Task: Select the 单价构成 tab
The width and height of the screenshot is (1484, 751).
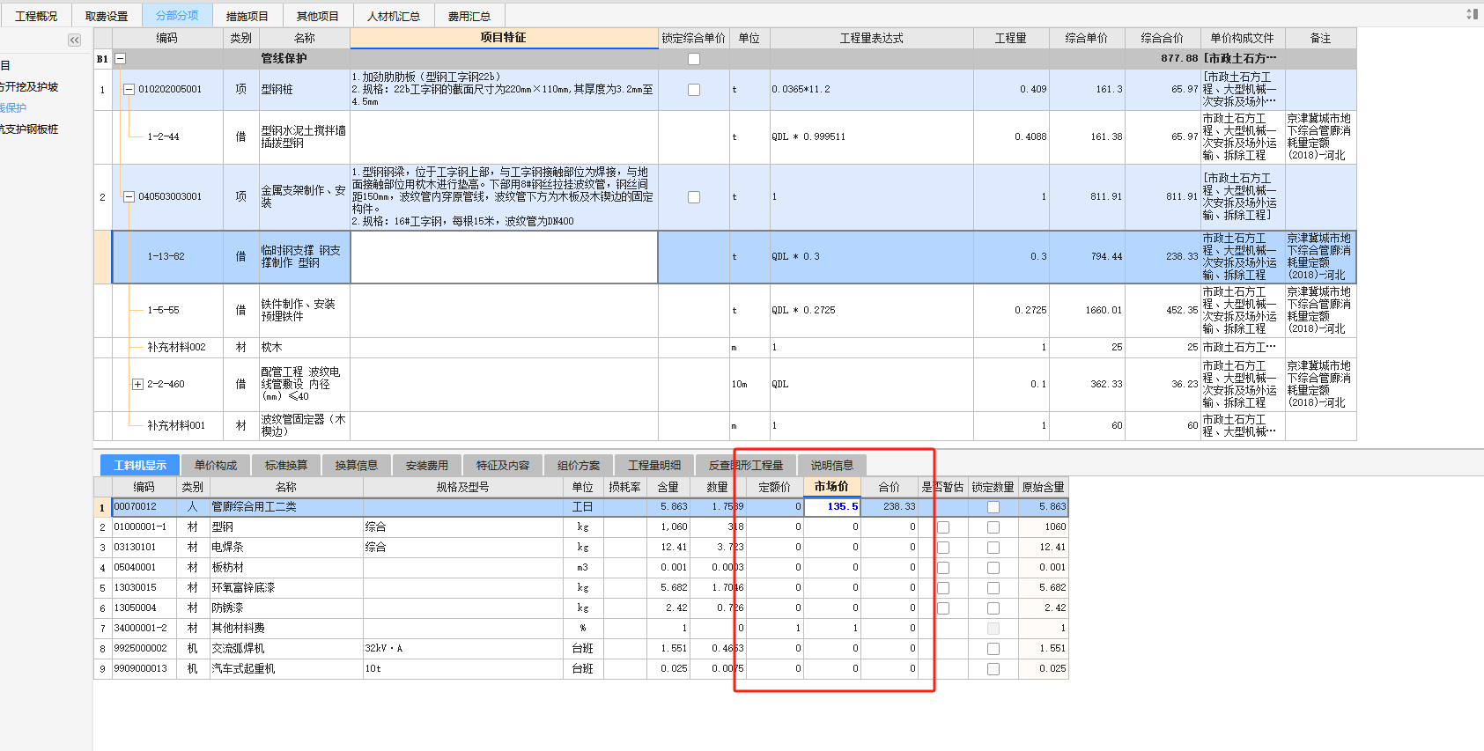Action: click(216, 465)
